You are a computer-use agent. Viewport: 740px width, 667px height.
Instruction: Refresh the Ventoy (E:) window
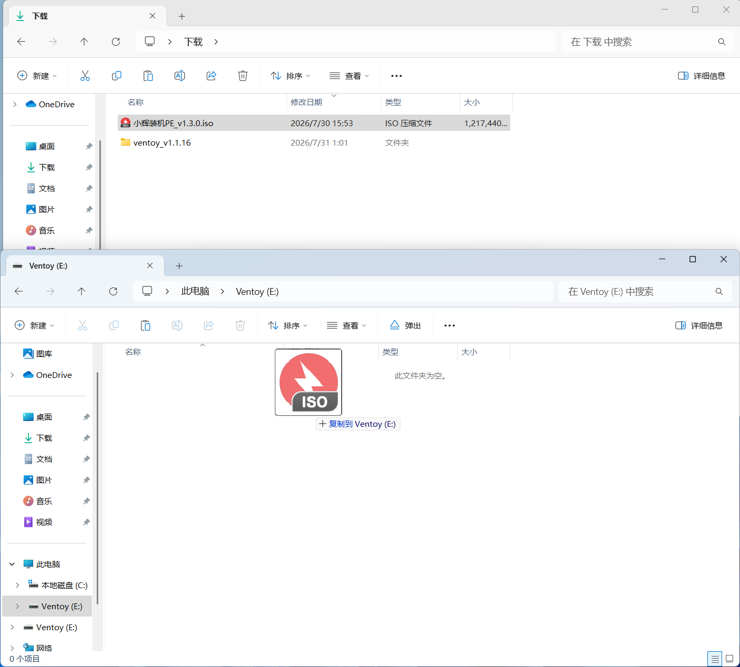tap(114, 291)
